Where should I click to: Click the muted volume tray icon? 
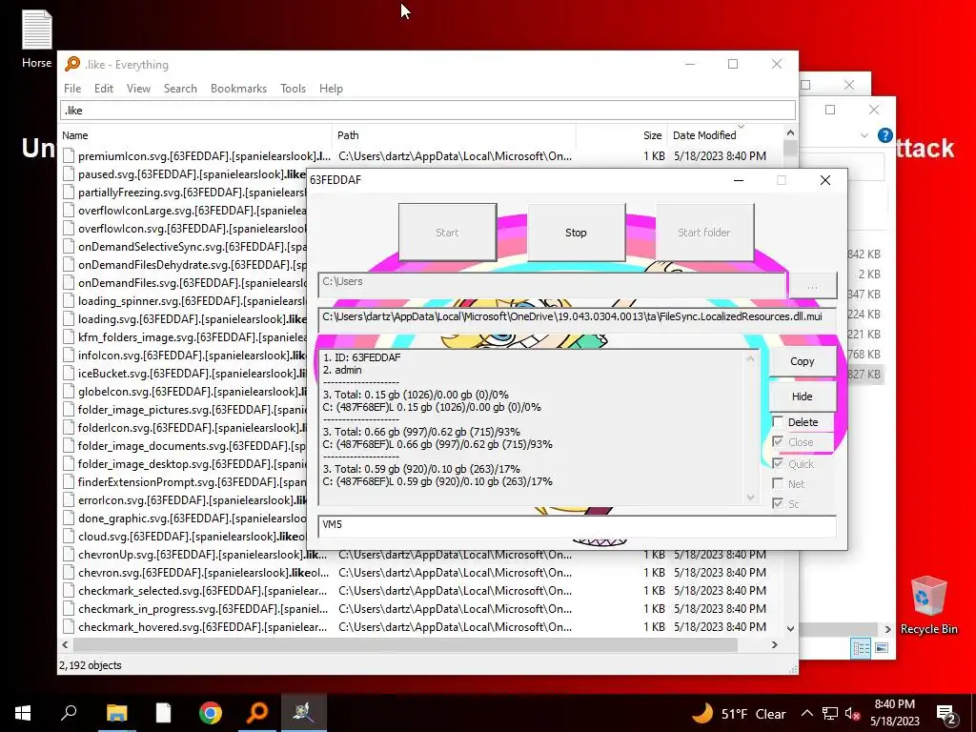853,713
